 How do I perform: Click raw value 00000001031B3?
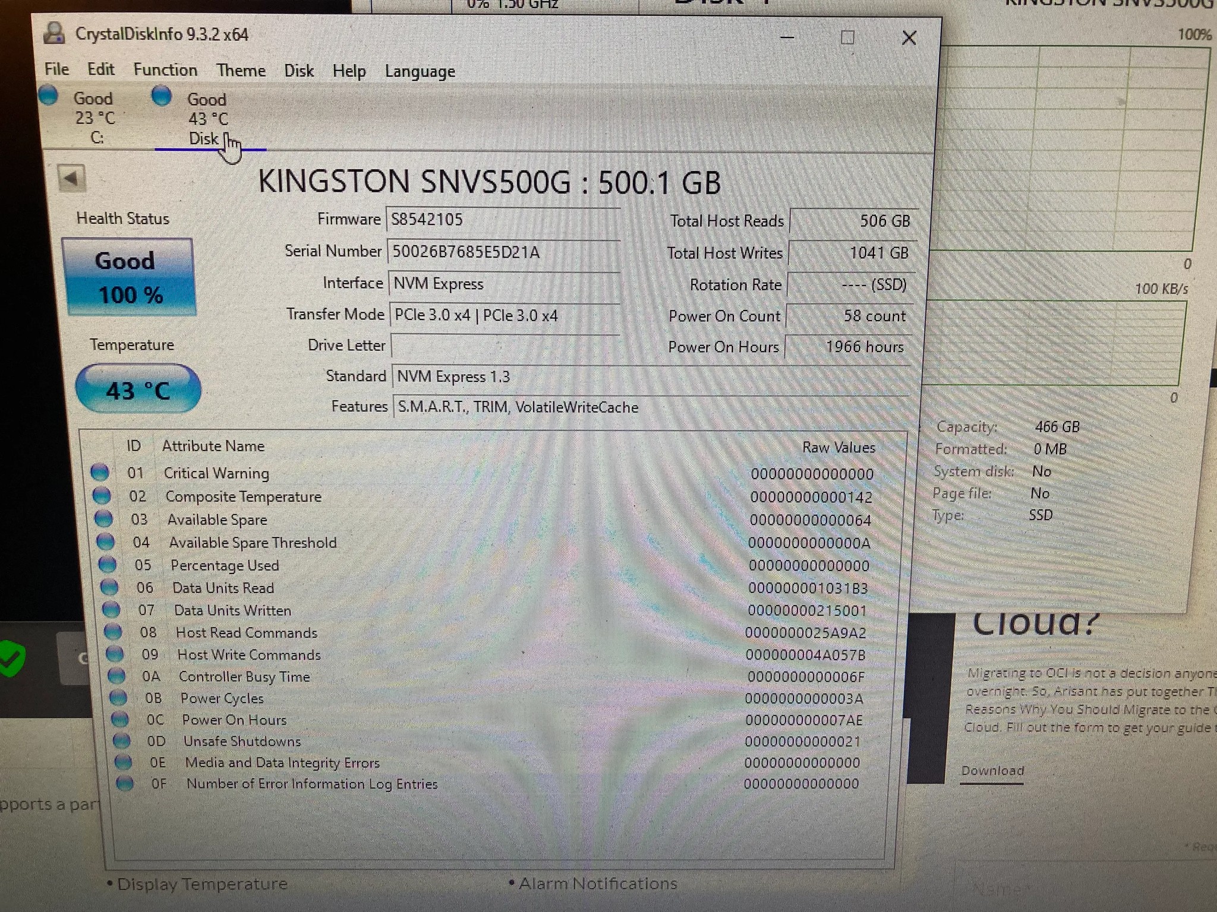(808, 588)
